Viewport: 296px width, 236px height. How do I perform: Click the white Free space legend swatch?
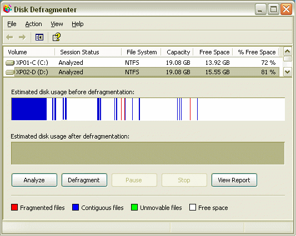(x=193, y=207)
